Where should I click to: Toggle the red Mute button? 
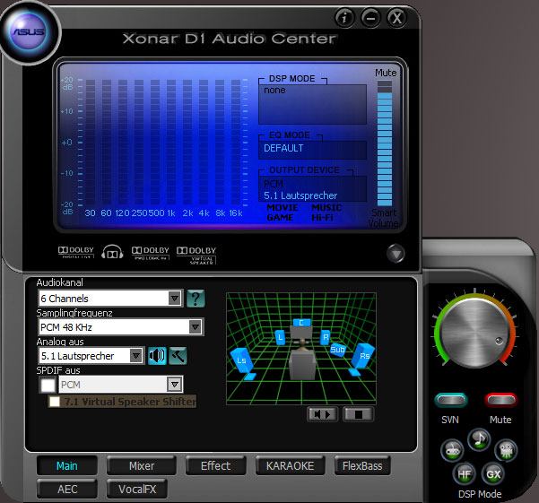tap(500, 400)
